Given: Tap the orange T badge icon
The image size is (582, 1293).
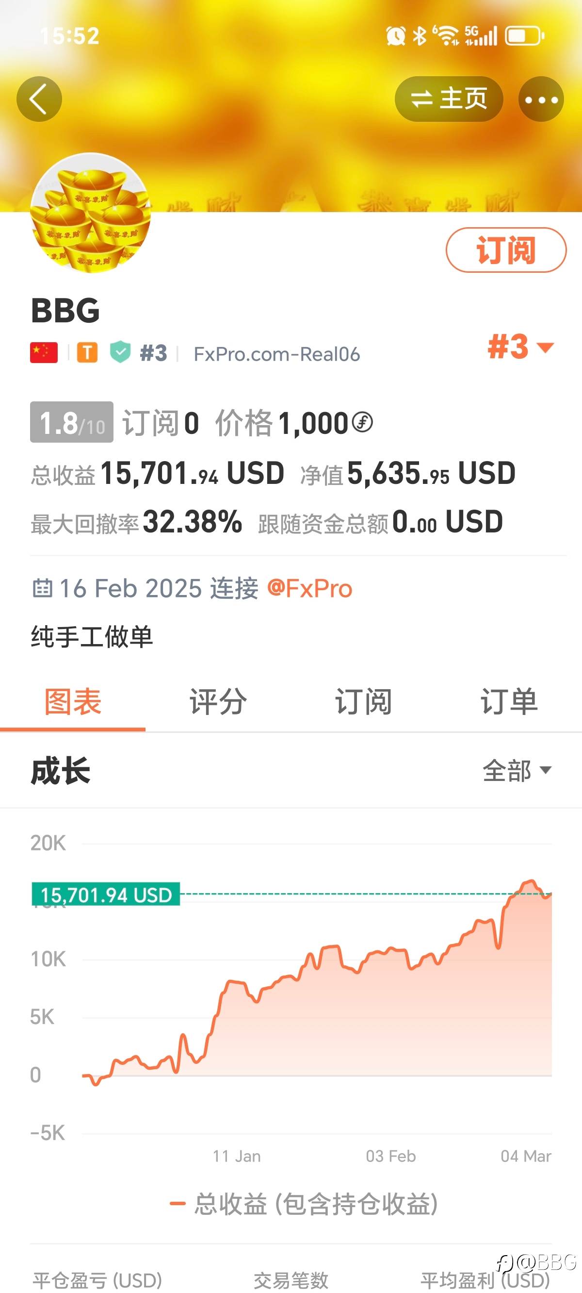Looking at the screenshot, I should [87, 353].
